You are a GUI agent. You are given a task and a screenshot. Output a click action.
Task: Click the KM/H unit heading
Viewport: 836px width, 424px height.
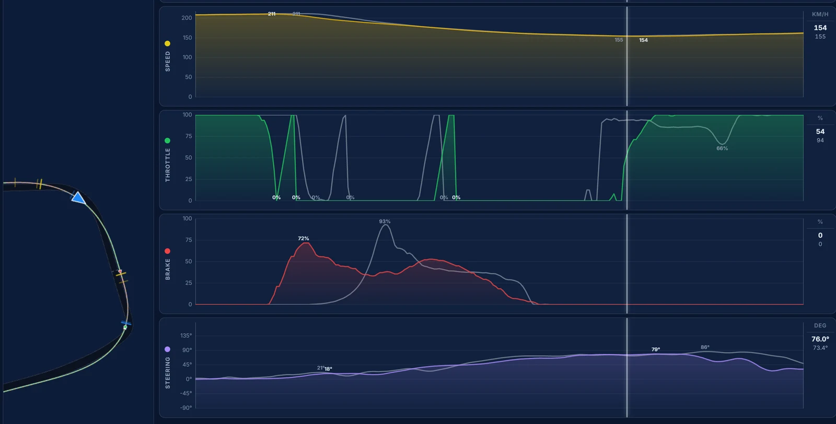click(820, 14)
